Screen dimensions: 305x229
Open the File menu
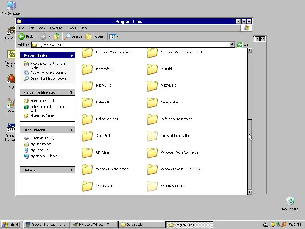[x=21, y=28]
